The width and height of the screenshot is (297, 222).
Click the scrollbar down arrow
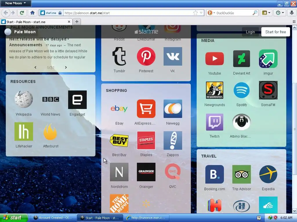pyautogui.click(x=295, y=211)
